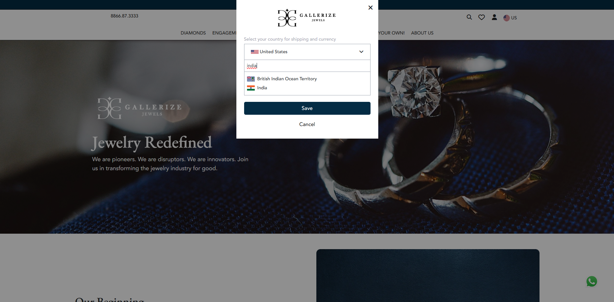Open the wishlist heart icon

tap(481, 17)
